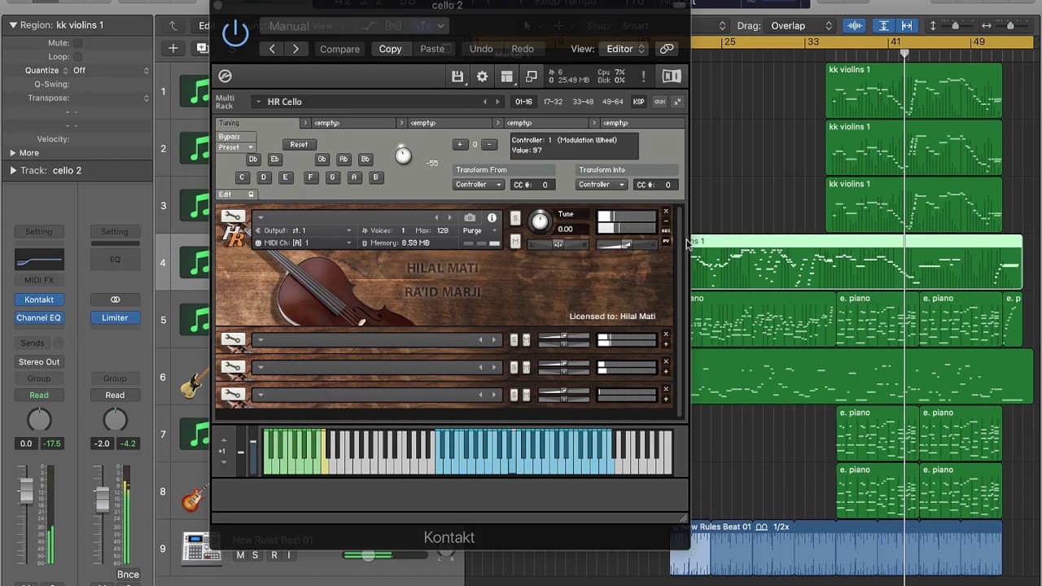The width and height of the screenshot is (1042, 586).
Task: Select the Tuning script tab
Action: pyautogui.click(x=258, y=123)
